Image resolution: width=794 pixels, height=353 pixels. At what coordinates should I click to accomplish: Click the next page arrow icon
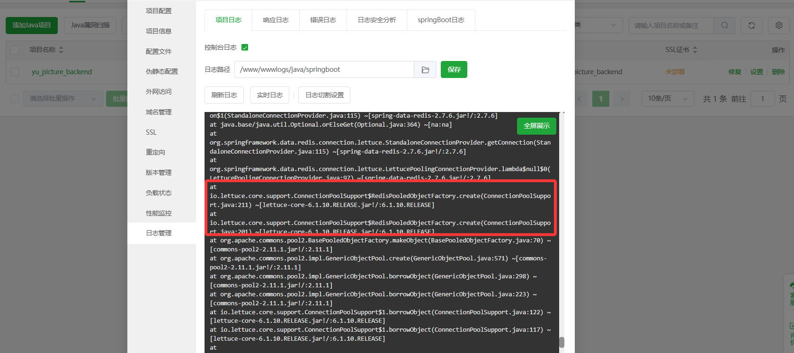click(x=622, y=99)
